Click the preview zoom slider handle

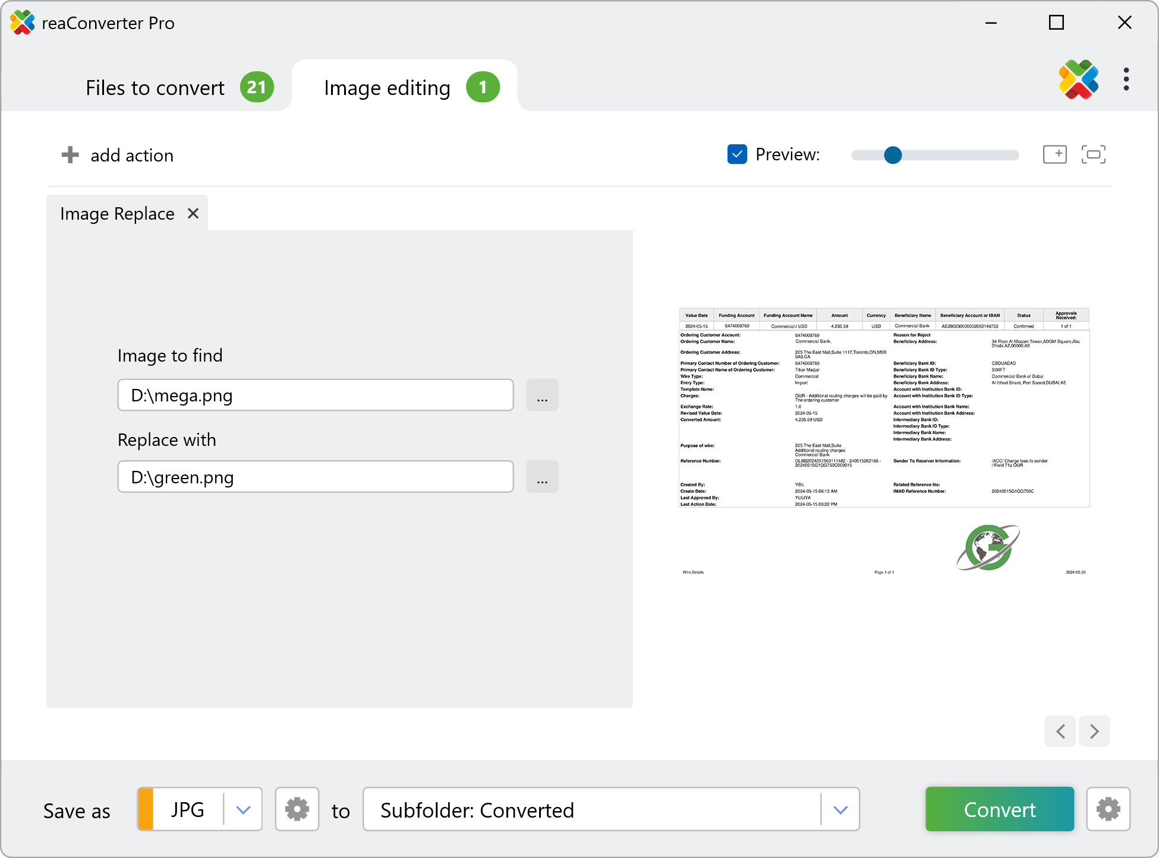pos(892,155)
